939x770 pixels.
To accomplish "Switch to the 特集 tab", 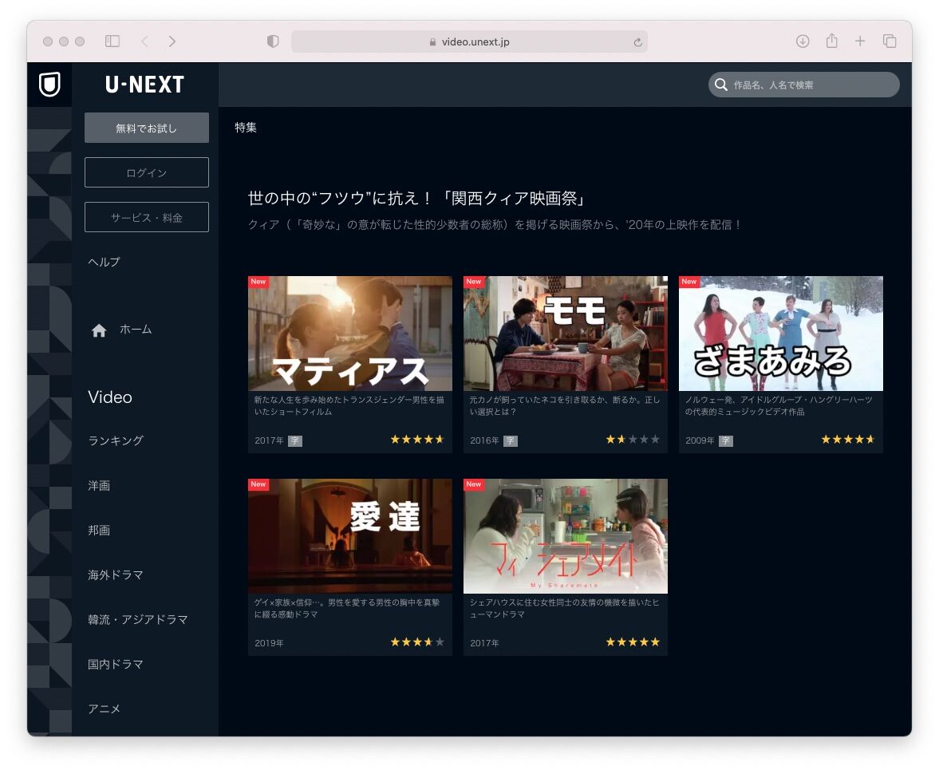I will (246, 127).
